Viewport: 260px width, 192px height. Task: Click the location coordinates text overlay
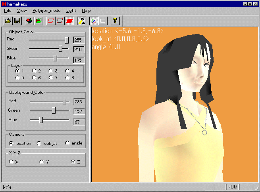[127, 31]
